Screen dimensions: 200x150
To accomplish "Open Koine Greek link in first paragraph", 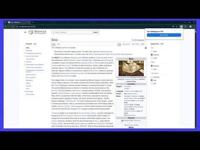I will 66,65.
